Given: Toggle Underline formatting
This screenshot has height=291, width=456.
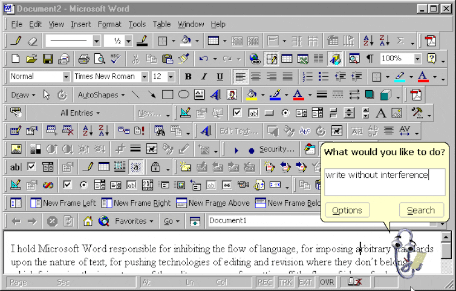Looking at the screenshot, I should (220, 77).
